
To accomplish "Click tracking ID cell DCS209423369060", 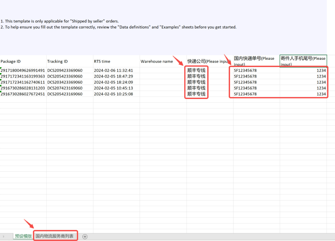I will point(70,70).
